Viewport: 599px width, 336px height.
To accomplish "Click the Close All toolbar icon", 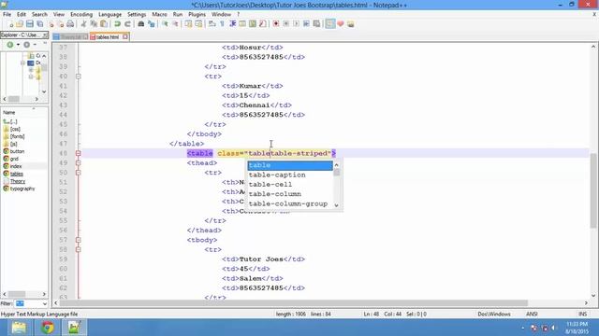I will 60,24.
